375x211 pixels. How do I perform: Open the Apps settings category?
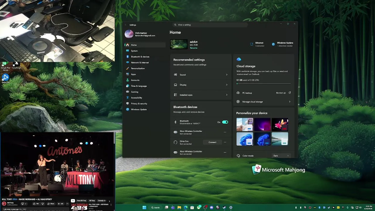(145, 74)
